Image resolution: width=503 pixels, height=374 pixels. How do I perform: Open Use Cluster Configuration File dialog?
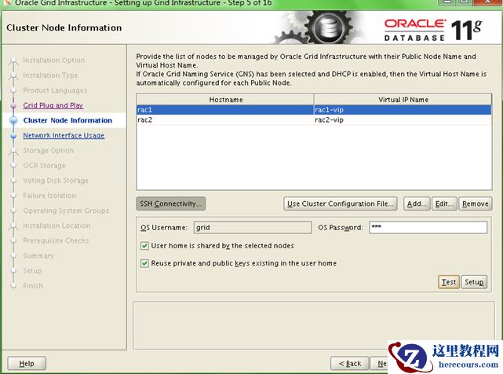coord(340,203)
